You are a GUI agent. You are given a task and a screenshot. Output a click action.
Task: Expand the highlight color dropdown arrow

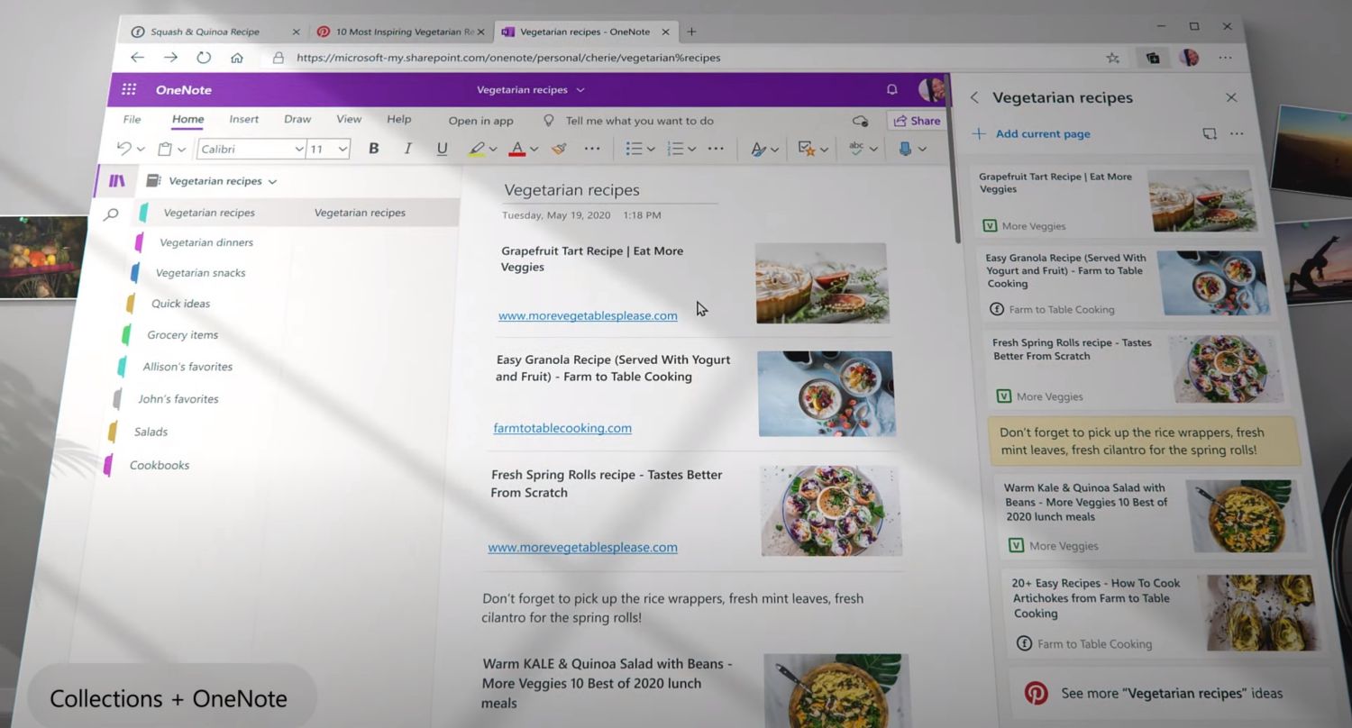[x=493, y=150]
